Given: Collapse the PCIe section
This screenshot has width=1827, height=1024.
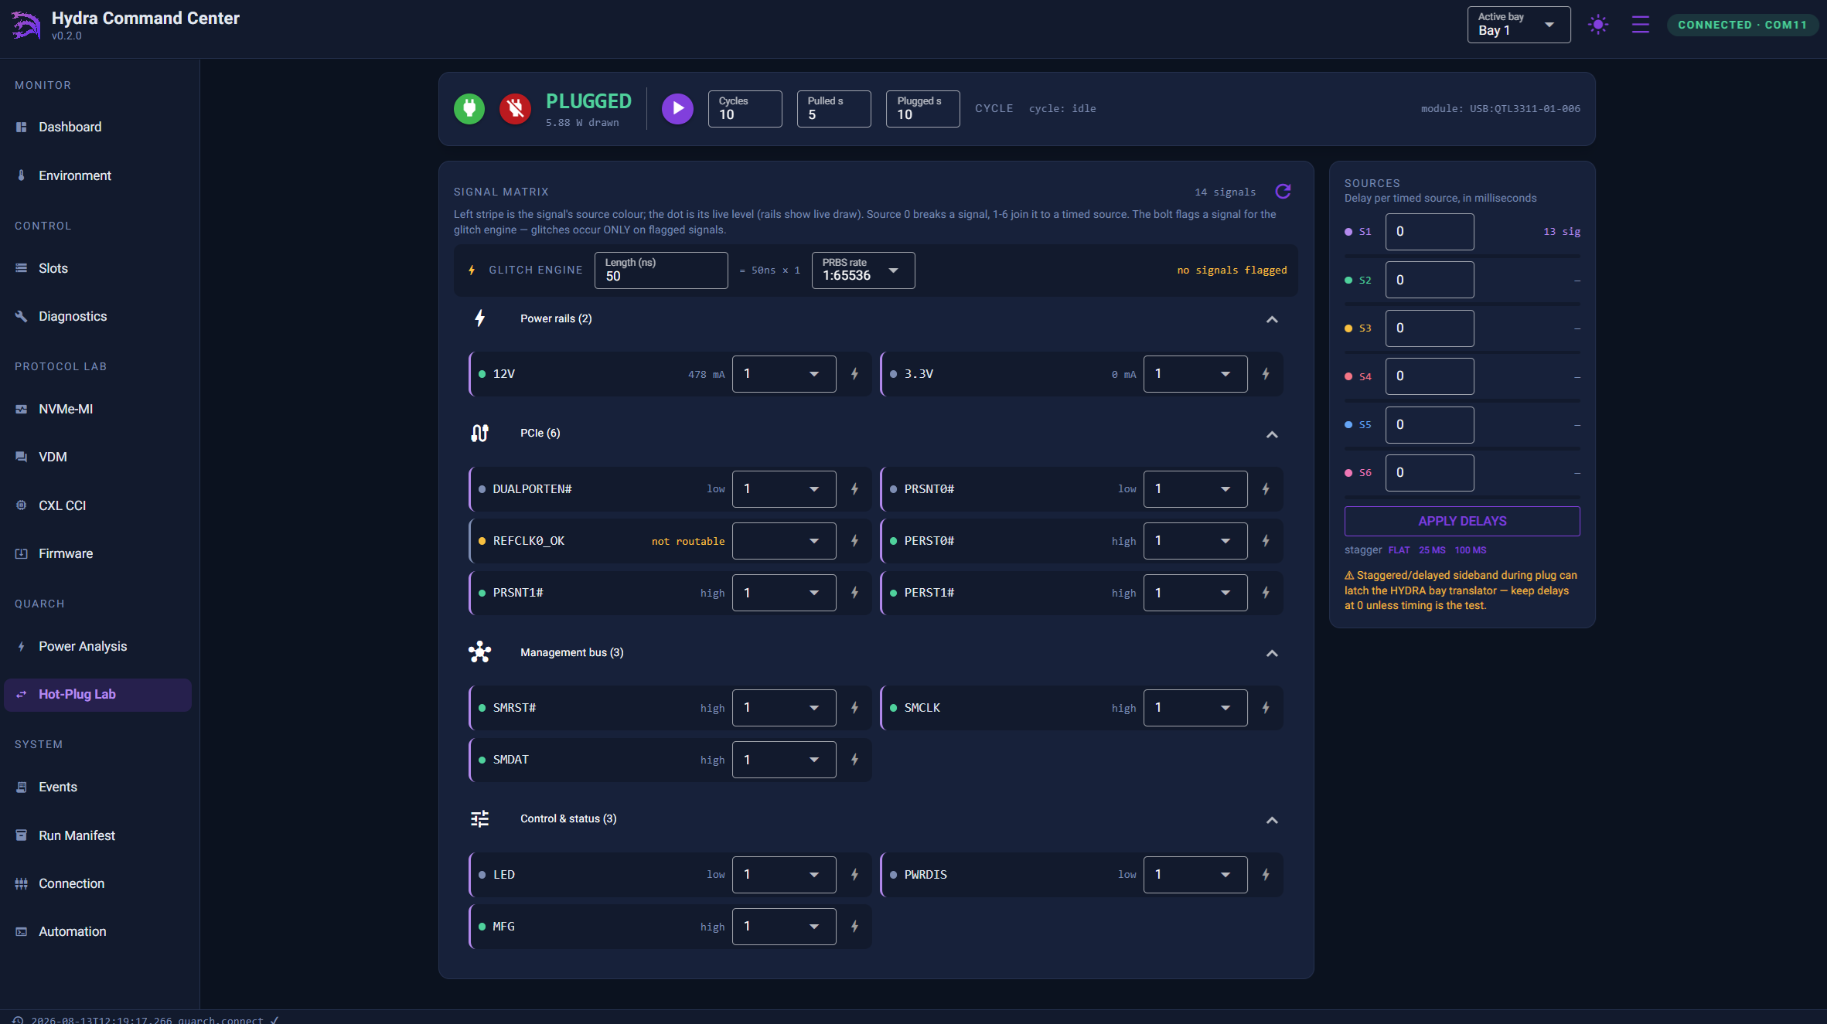Looking at the screenshot, I should click(1272, 434).
